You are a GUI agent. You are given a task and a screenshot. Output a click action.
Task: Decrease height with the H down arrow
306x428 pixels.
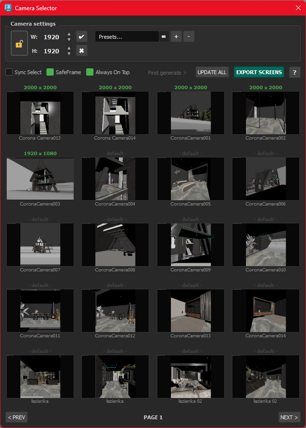pos(69,53)
